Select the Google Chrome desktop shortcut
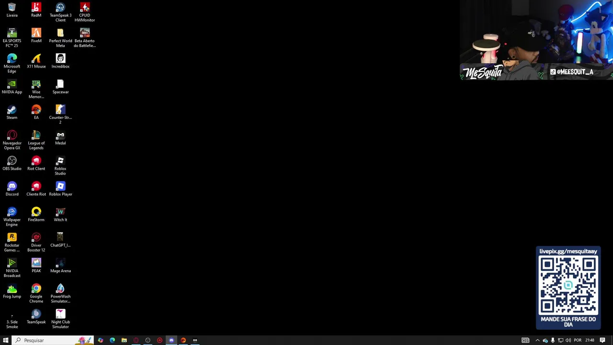 [36, 293]
